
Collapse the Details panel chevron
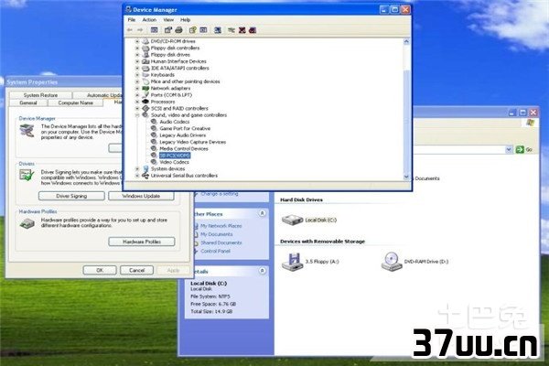(x=262, y=271)
